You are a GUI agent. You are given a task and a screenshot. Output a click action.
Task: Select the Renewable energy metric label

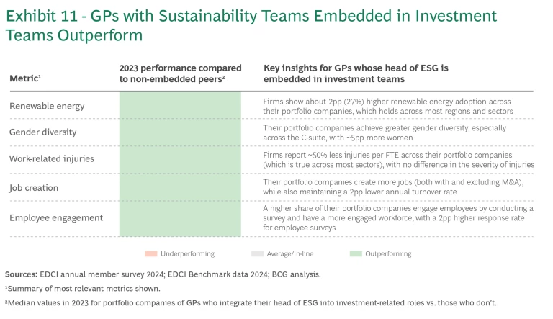47,106
